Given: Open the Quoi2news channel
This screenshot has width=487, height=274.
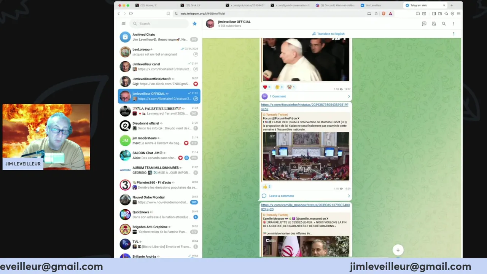Looking at the screenshot, I should 159,214.
